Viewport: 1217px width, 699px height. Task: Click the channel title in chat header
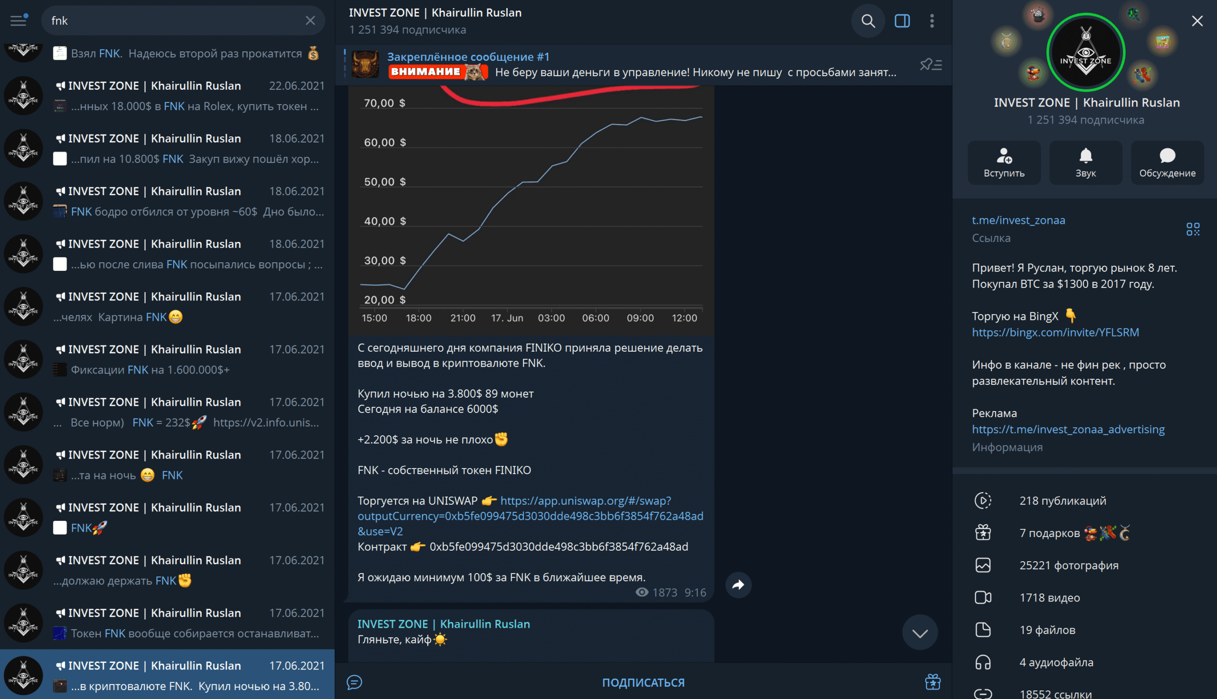[x=435, y=12]
